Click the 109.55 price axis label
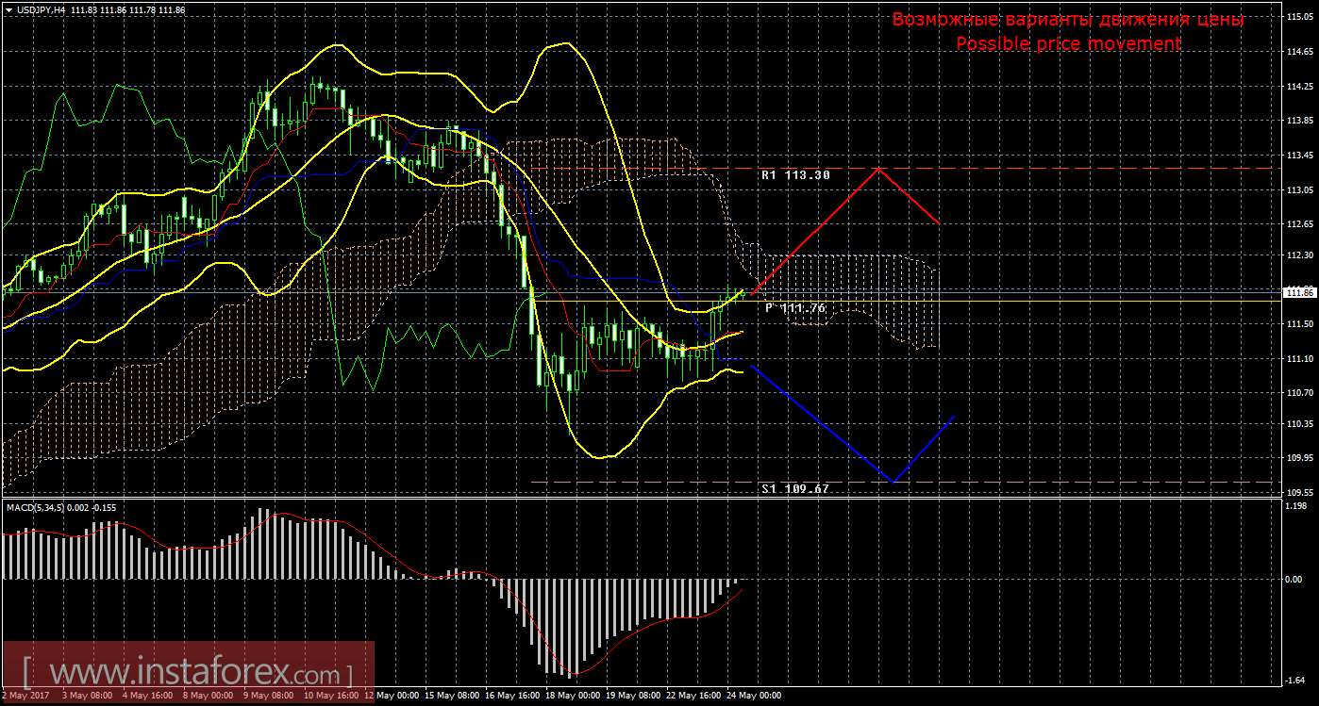Viewport: 1319px width, 706px height. point(1301,492)
